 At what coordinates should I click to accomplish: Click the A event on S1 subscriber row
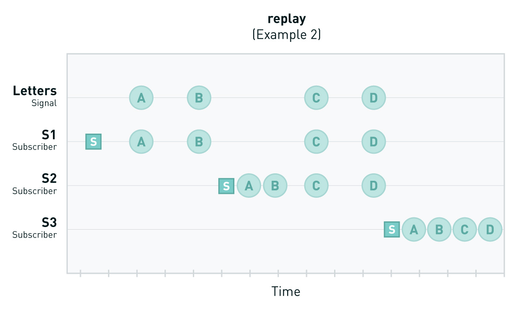(x=141, y=142)
